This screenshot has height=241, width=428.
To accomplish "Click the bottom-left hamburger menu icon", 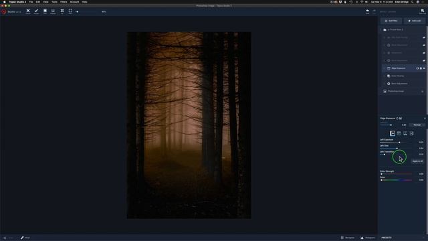I will point(5,238).
